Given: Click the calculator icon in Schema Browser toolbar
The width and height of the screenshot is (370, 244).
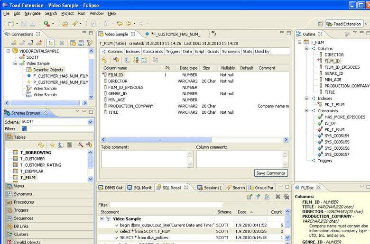Looking at the screenshot, I should click(x=69, y=145).
